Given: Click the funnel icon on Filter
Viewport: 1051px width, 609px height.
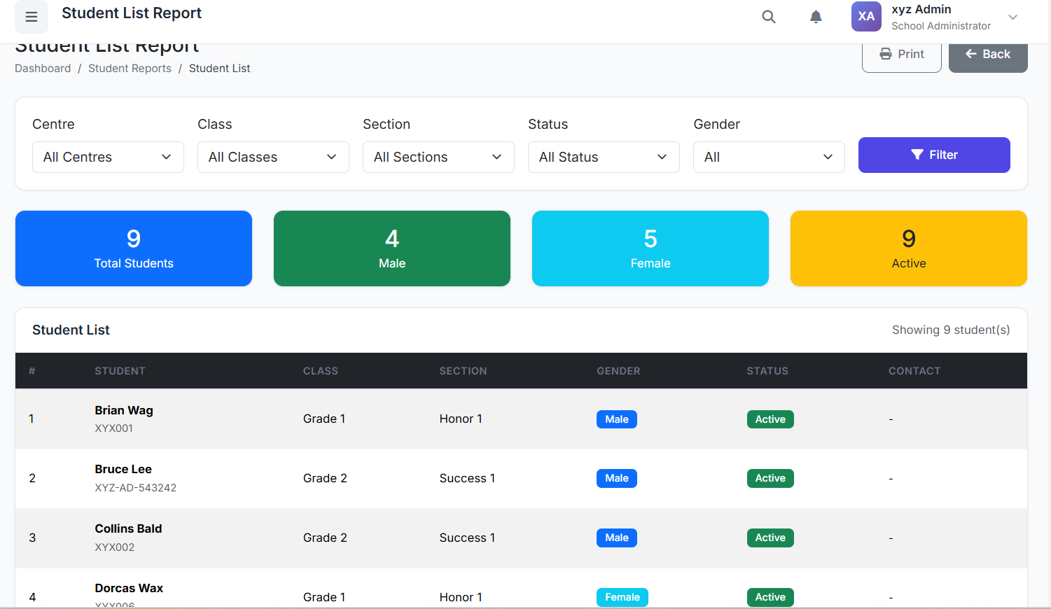Looking at the screenshot, I should [x=917, y=155].
